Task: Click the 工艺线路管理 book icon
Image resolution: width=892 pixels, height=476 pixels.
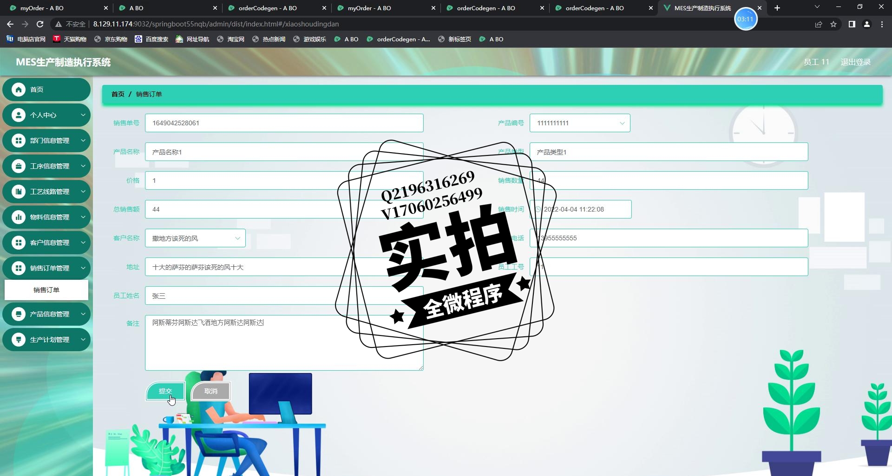Action: [x=19, y=192]
